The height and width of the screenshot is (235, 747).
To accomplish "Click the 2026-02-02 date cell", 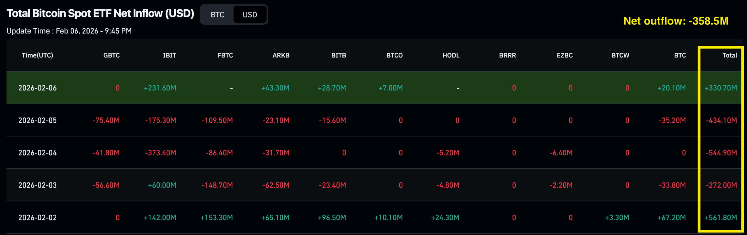I will click(37, 218).
